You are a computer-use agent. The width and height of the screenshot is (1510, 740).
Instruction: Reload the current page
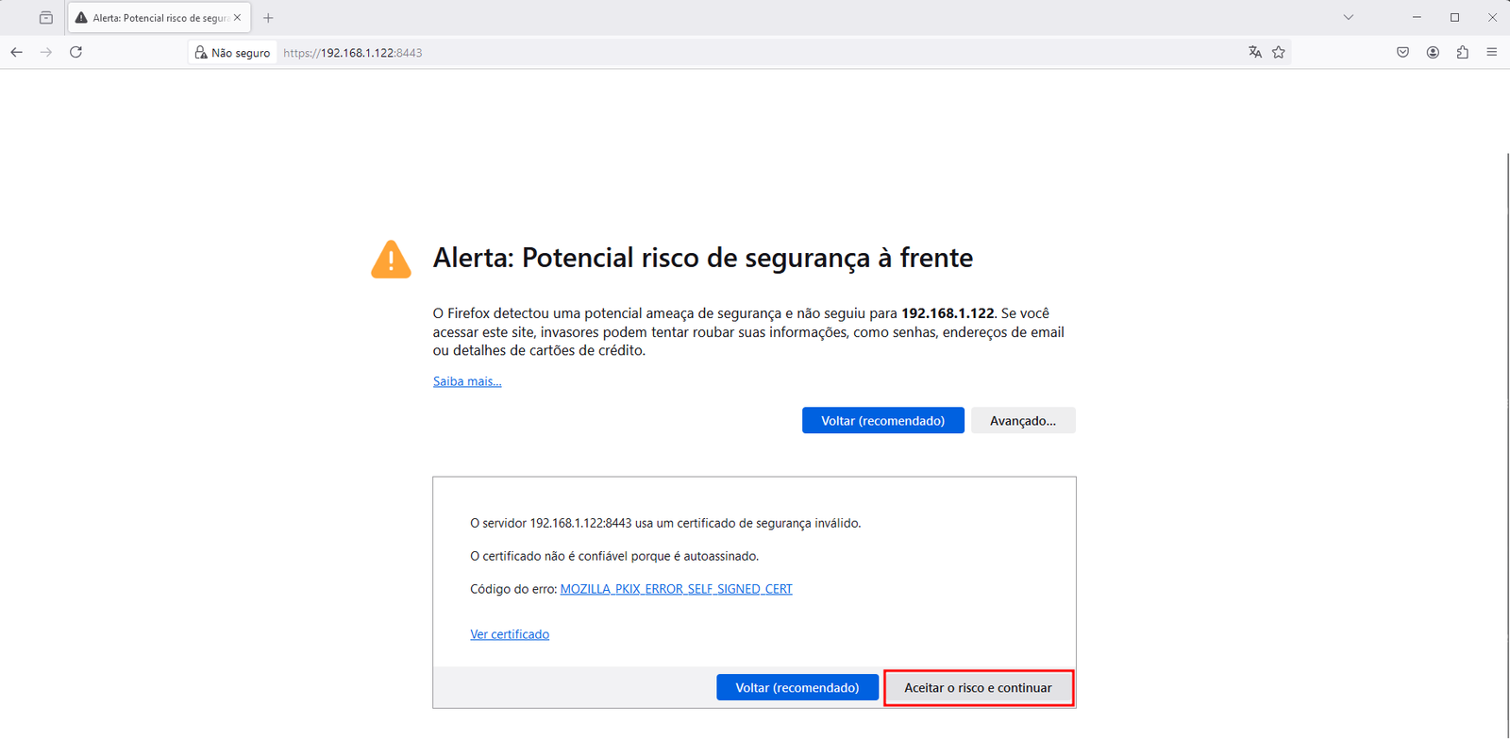75,53
